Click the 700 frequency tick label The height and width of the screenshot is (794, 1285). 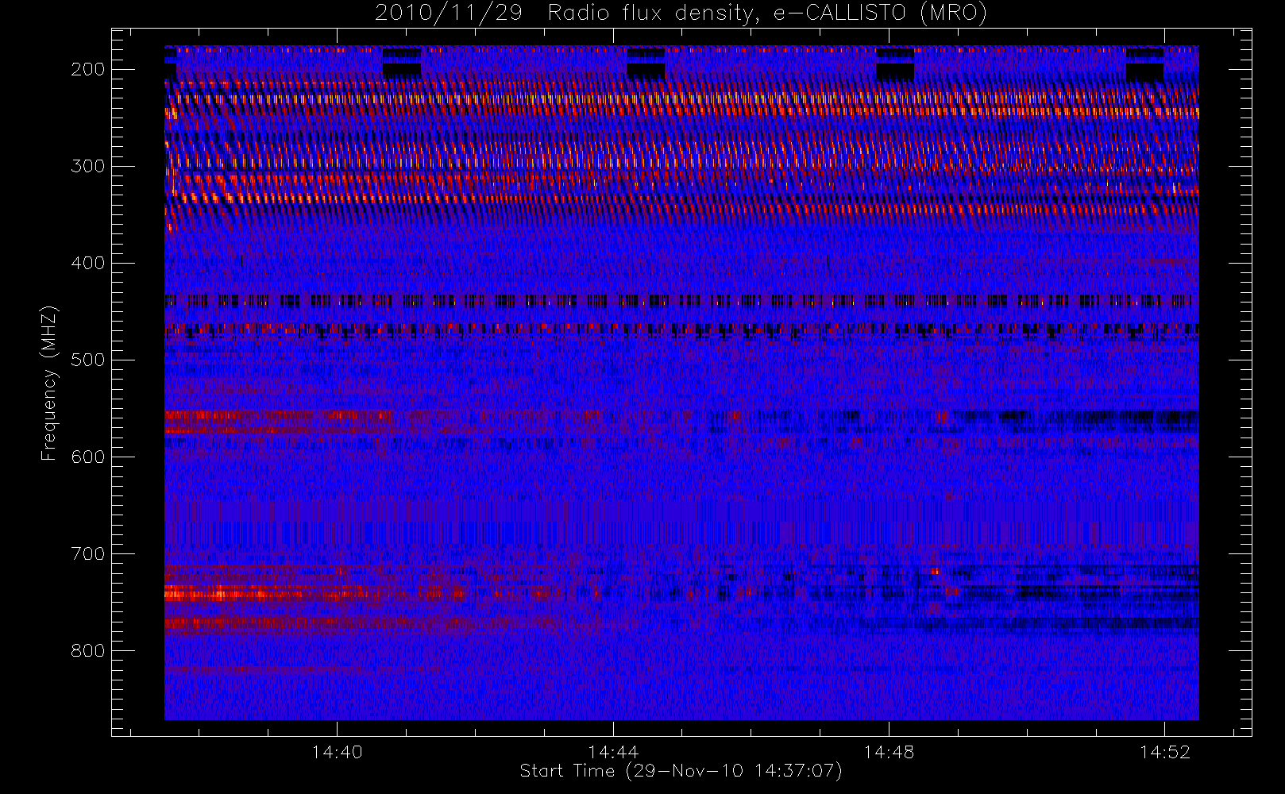(88, 553)
